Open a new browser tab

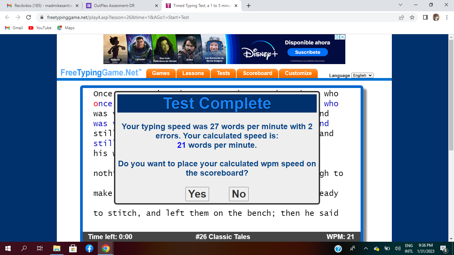[249, 6]
